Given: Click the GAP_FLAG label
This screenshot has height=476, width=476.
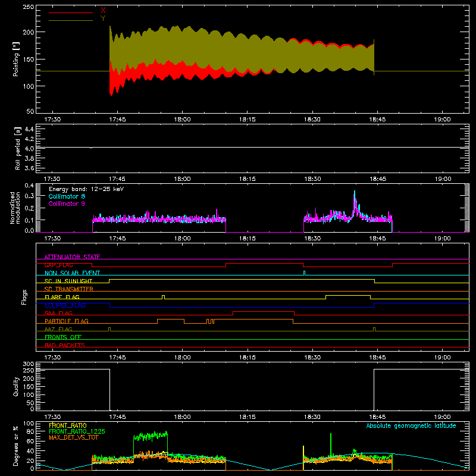Looking at the screenshot, I should pyautogui.click(x=58, y=265).
